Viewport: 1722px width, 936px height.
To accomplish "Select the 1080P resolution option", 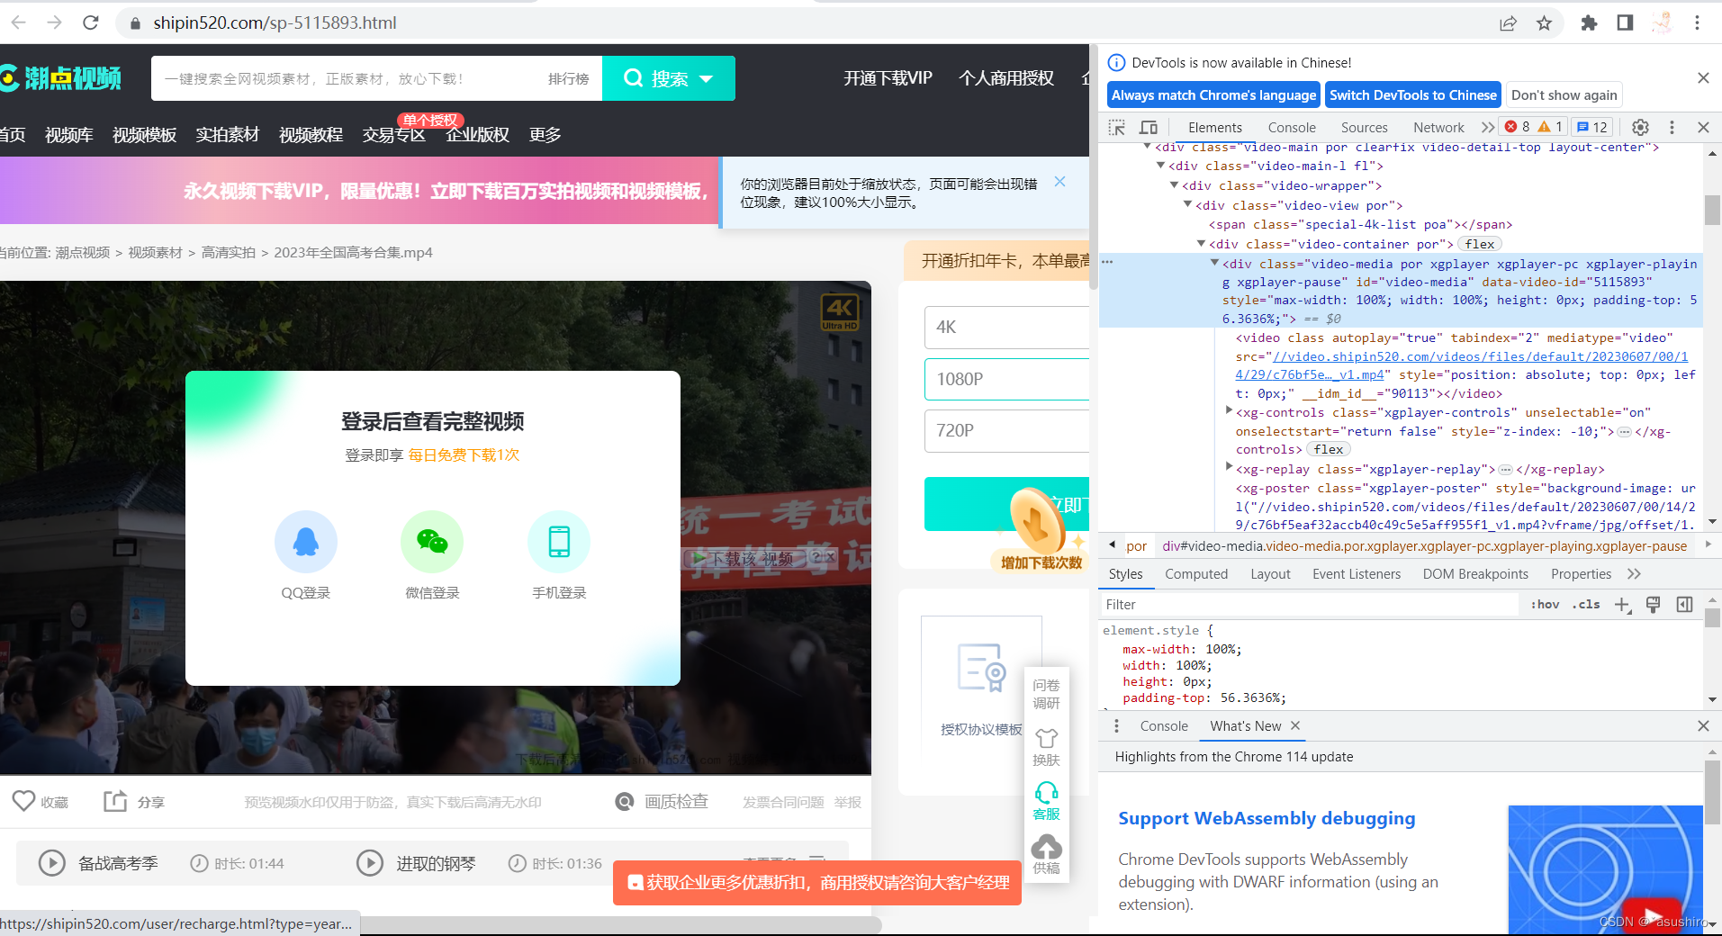I will point(1006,379).
